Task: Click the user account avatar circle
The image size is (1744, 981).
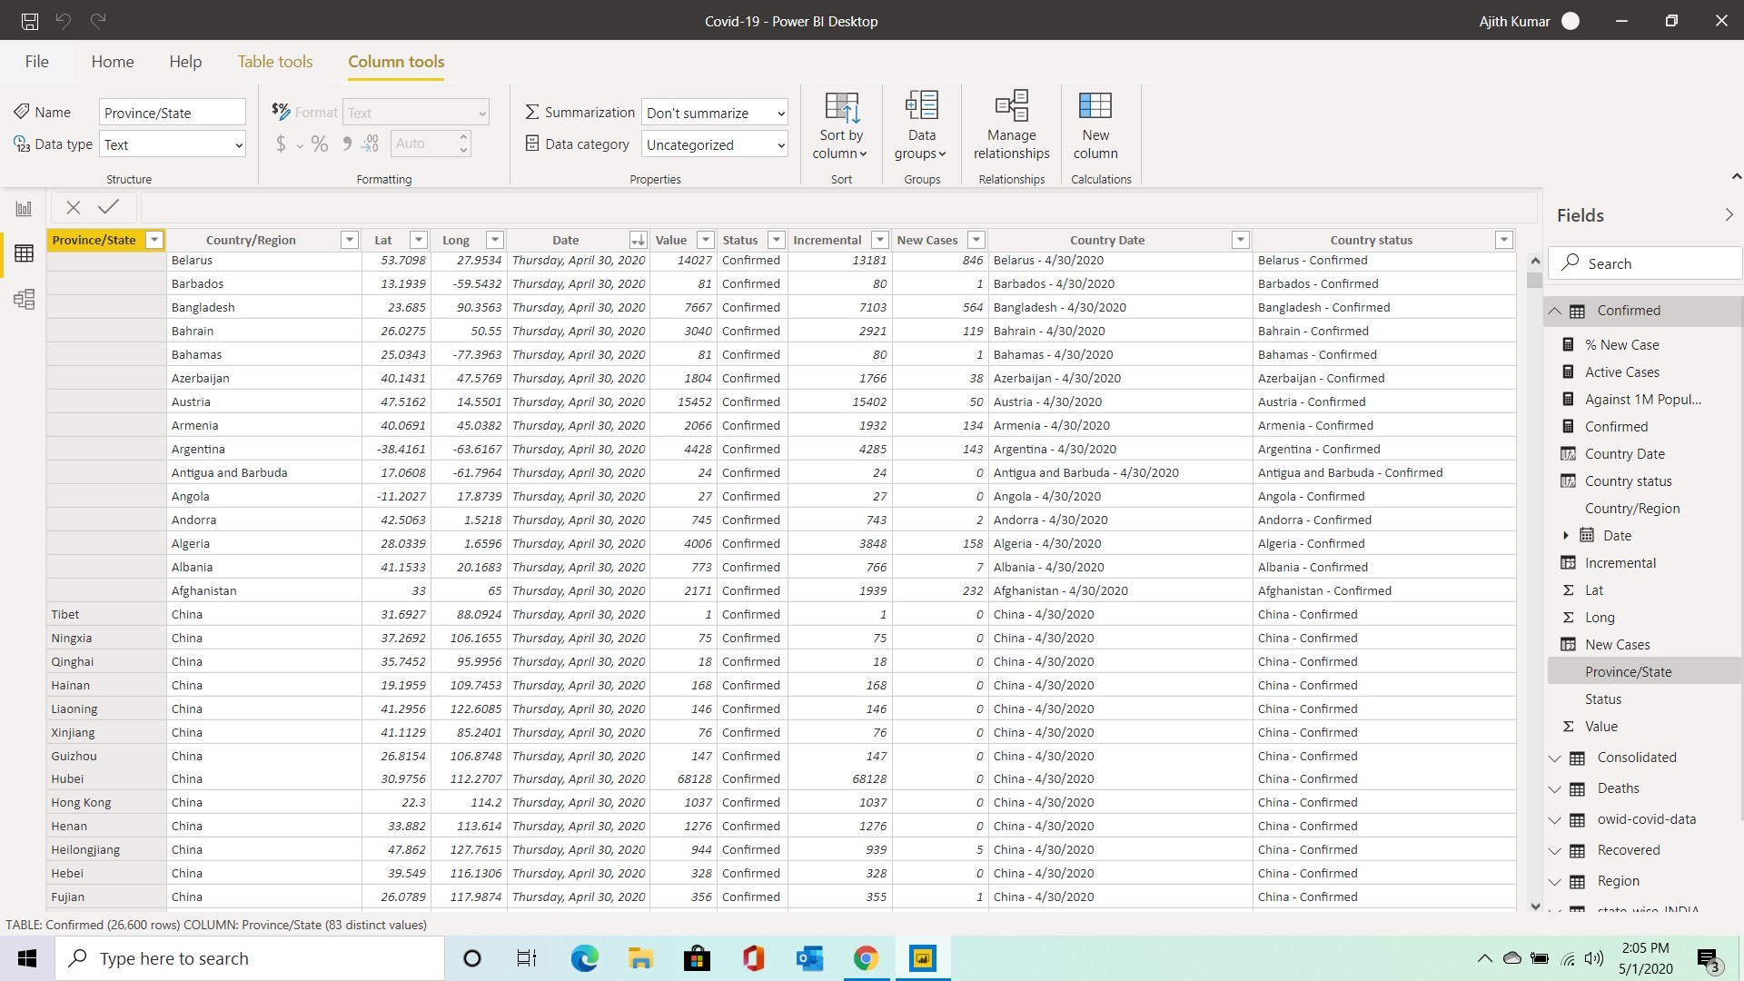Action: (1571, 21)
